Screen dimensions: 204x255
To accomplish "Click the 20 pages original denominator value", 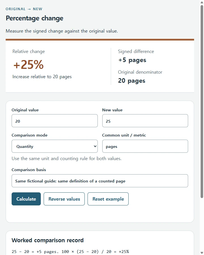I will pos(131,81).
